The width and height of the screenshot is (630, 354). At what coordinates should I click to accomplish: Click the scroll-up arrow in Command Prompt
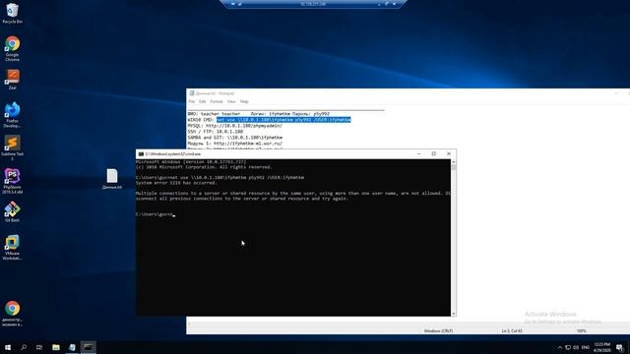point(454,161)
